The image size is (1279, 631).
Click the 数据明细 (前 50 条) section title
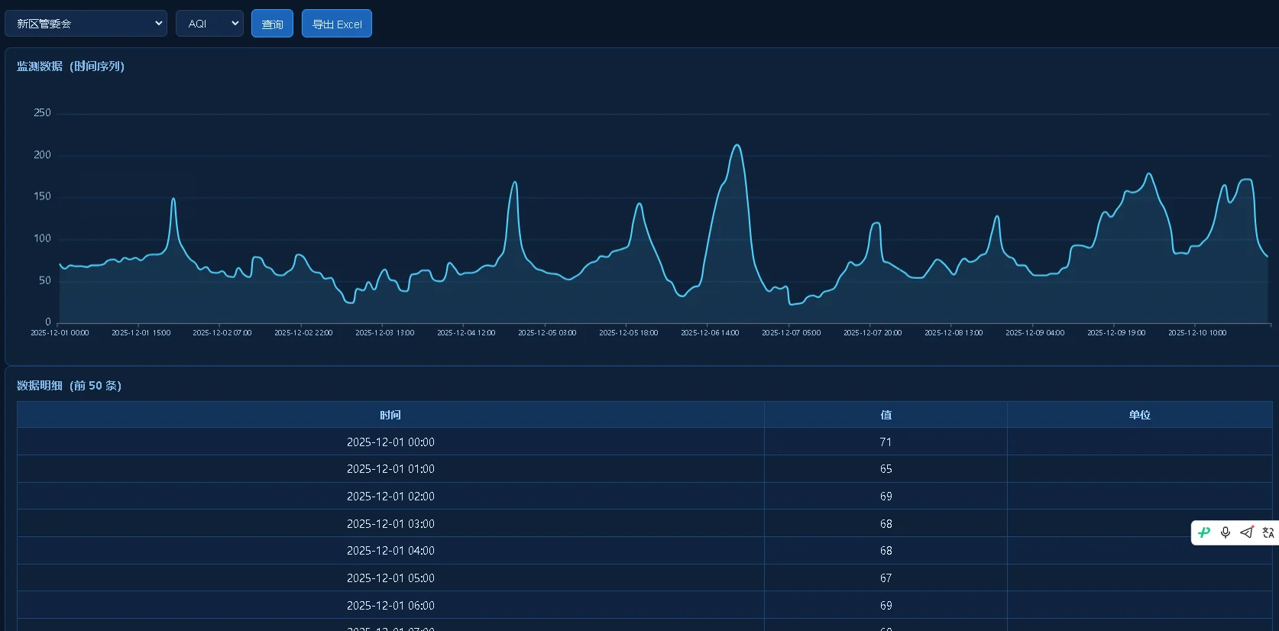pos(69,386)
